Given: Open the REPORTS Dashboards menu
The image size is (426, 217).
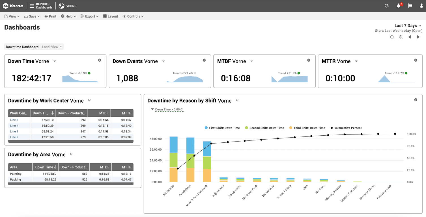Looking at the screenshot, I should coord(41,6).
